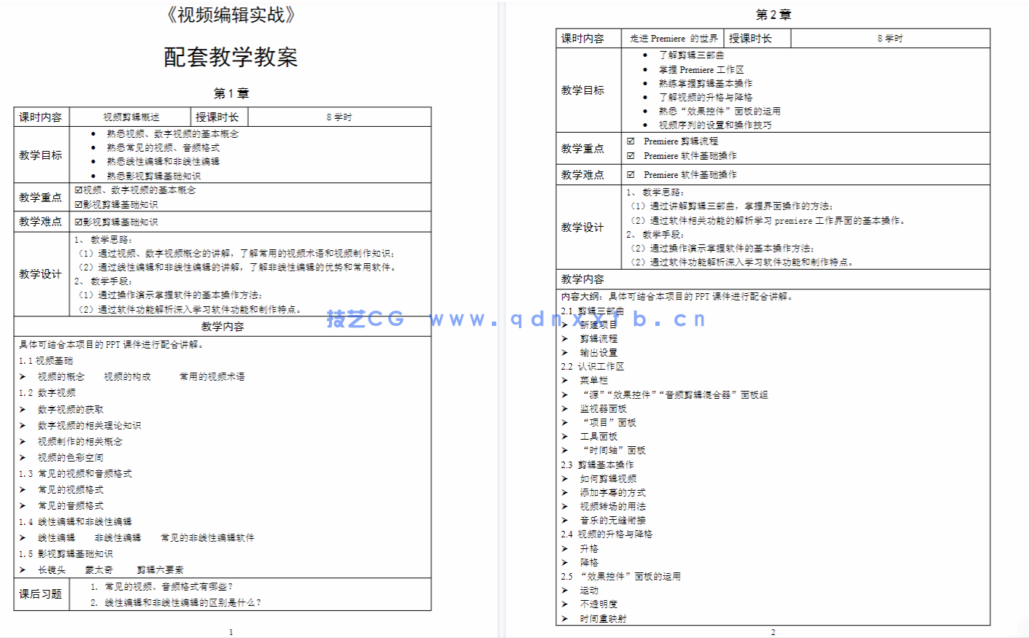Click the arrow icon before "视频的色彩空间"

(x=24, y=456)
